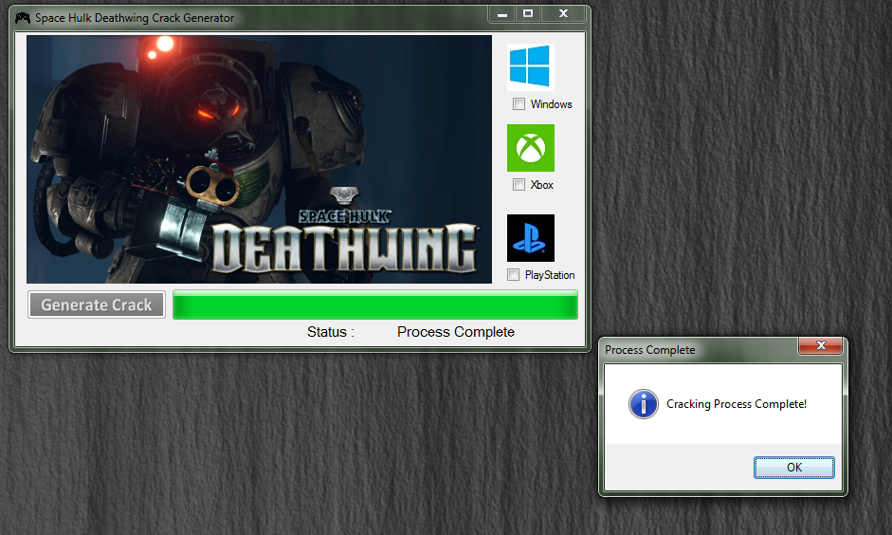The width and height of the screenshot is (892, 535).
Task: Click the Crack Generator window title text
Action: (135, 18)
